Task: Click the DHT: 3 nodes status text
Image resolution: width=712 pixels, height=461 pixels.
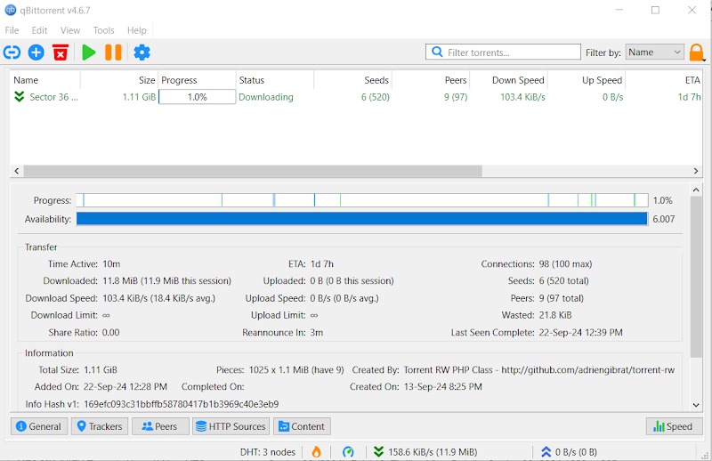Action: coord(268,452)
